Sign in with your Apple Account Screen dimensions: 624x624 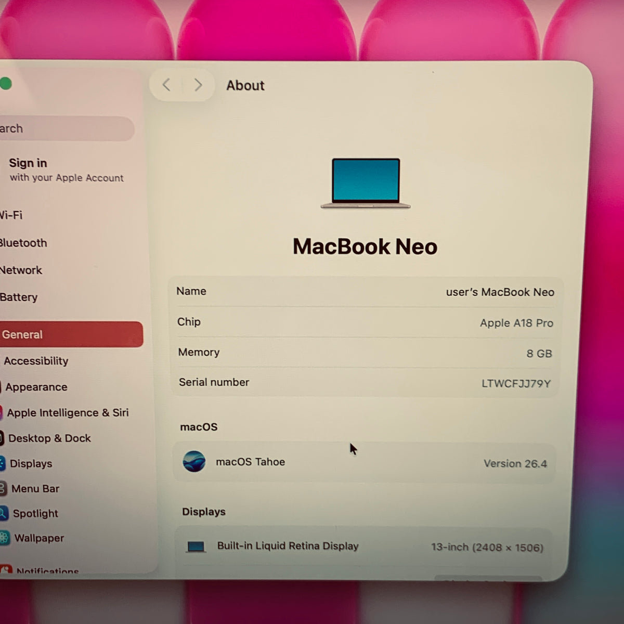point(66,170)
